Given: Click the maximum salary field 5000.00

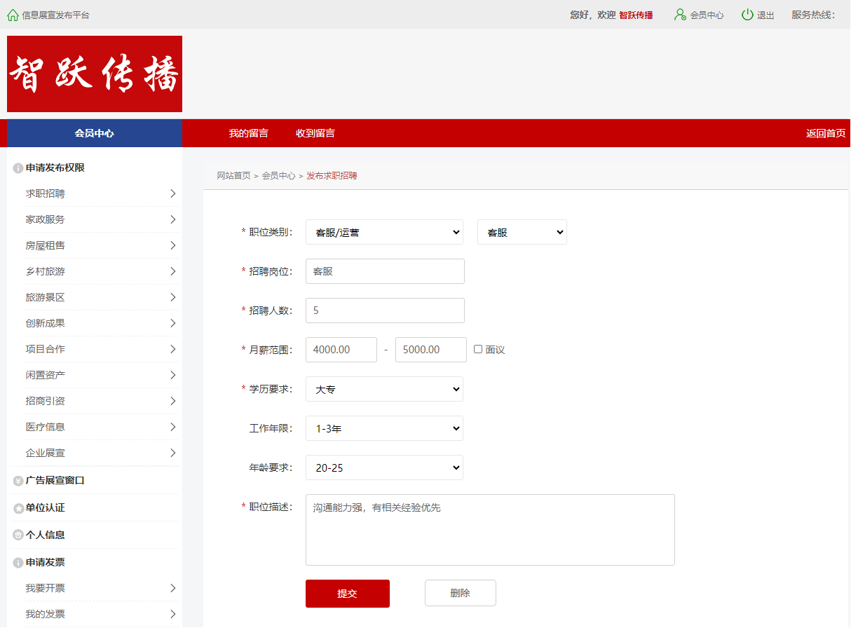Looking at the screenshot, I should click(431, 350).
